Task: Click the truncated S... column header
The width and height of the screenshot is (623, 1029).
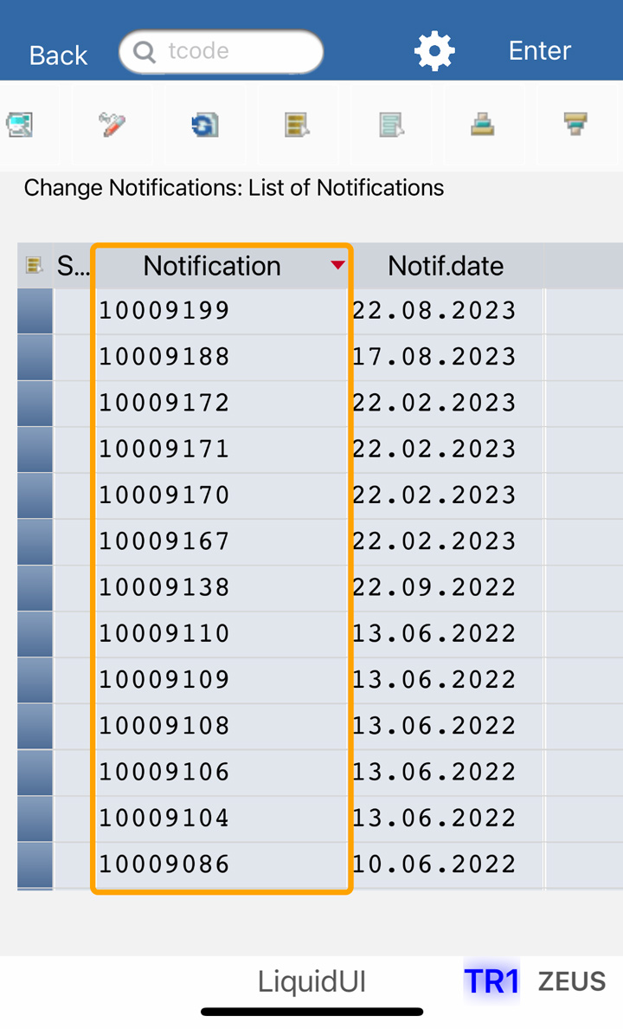Action: coord(73,265)
